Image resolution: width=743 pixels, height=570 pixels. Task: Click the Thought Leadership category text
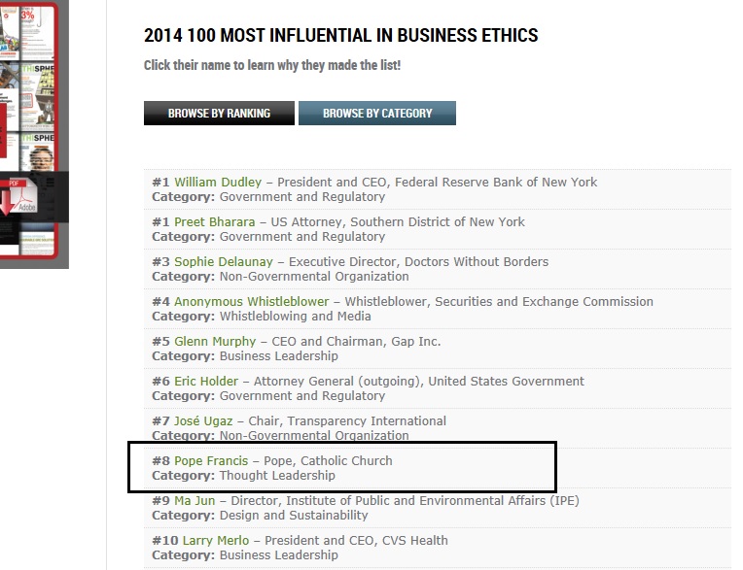click(277, 476)
